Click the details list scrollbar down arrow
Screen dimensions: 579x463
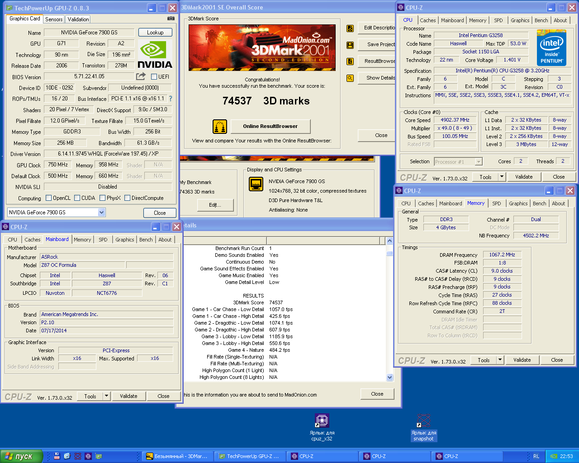(x=389, y=377)
